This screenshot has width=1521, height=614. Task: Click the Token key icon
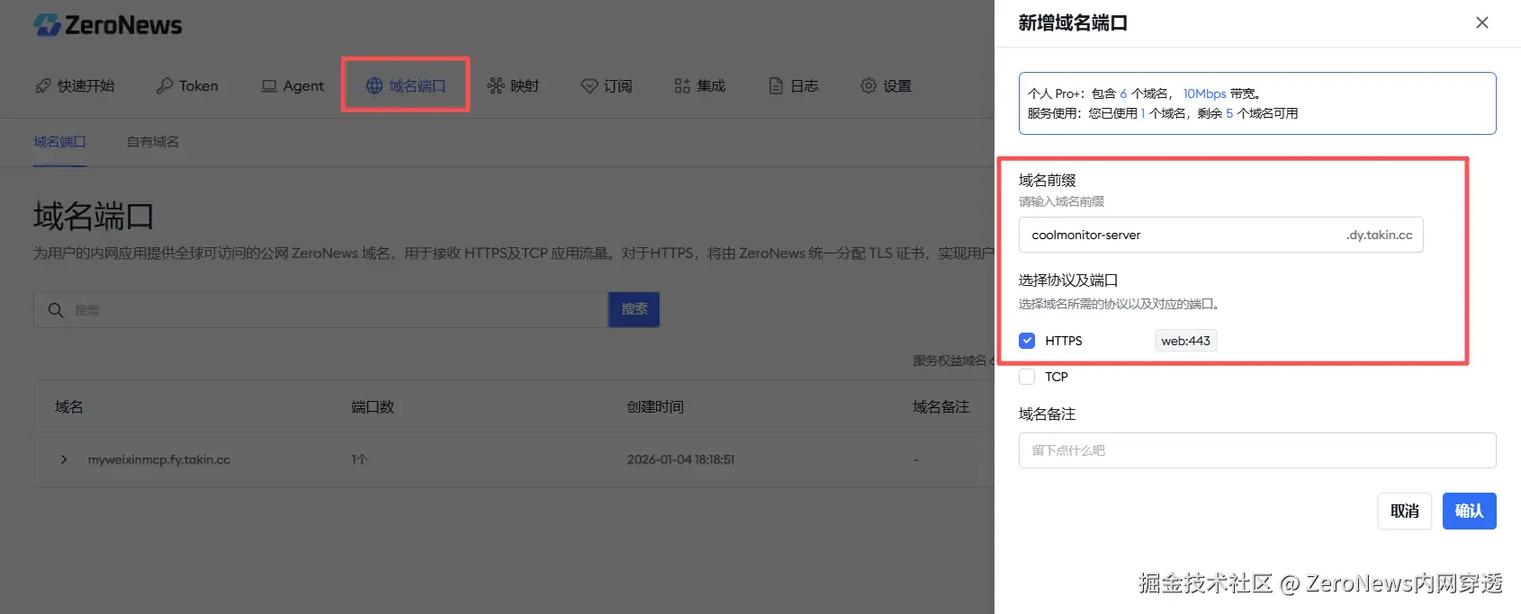point(165,85)
